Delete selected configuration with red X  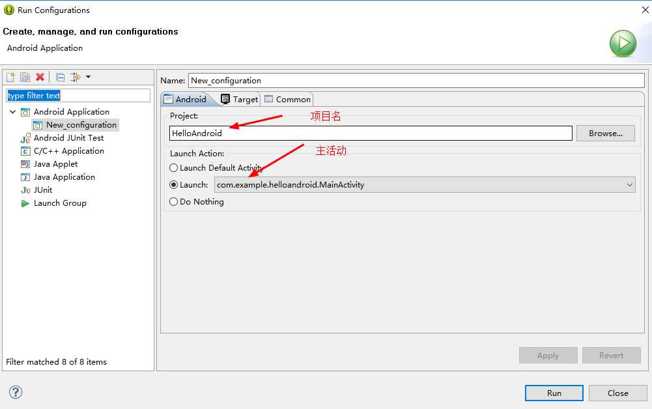pos(40,77)
